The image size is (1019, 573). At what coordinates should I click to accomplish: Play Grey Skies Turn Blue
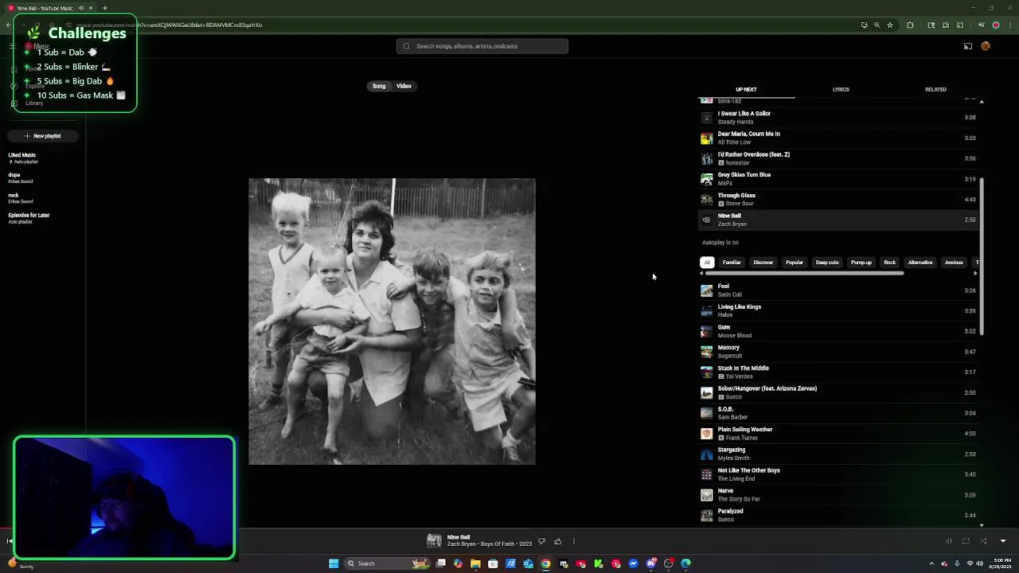point(838,179)
